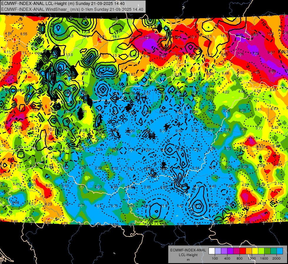Click the wind shear value '2.00'
This screenshot has height=264, width=288.
click(242, 110)
